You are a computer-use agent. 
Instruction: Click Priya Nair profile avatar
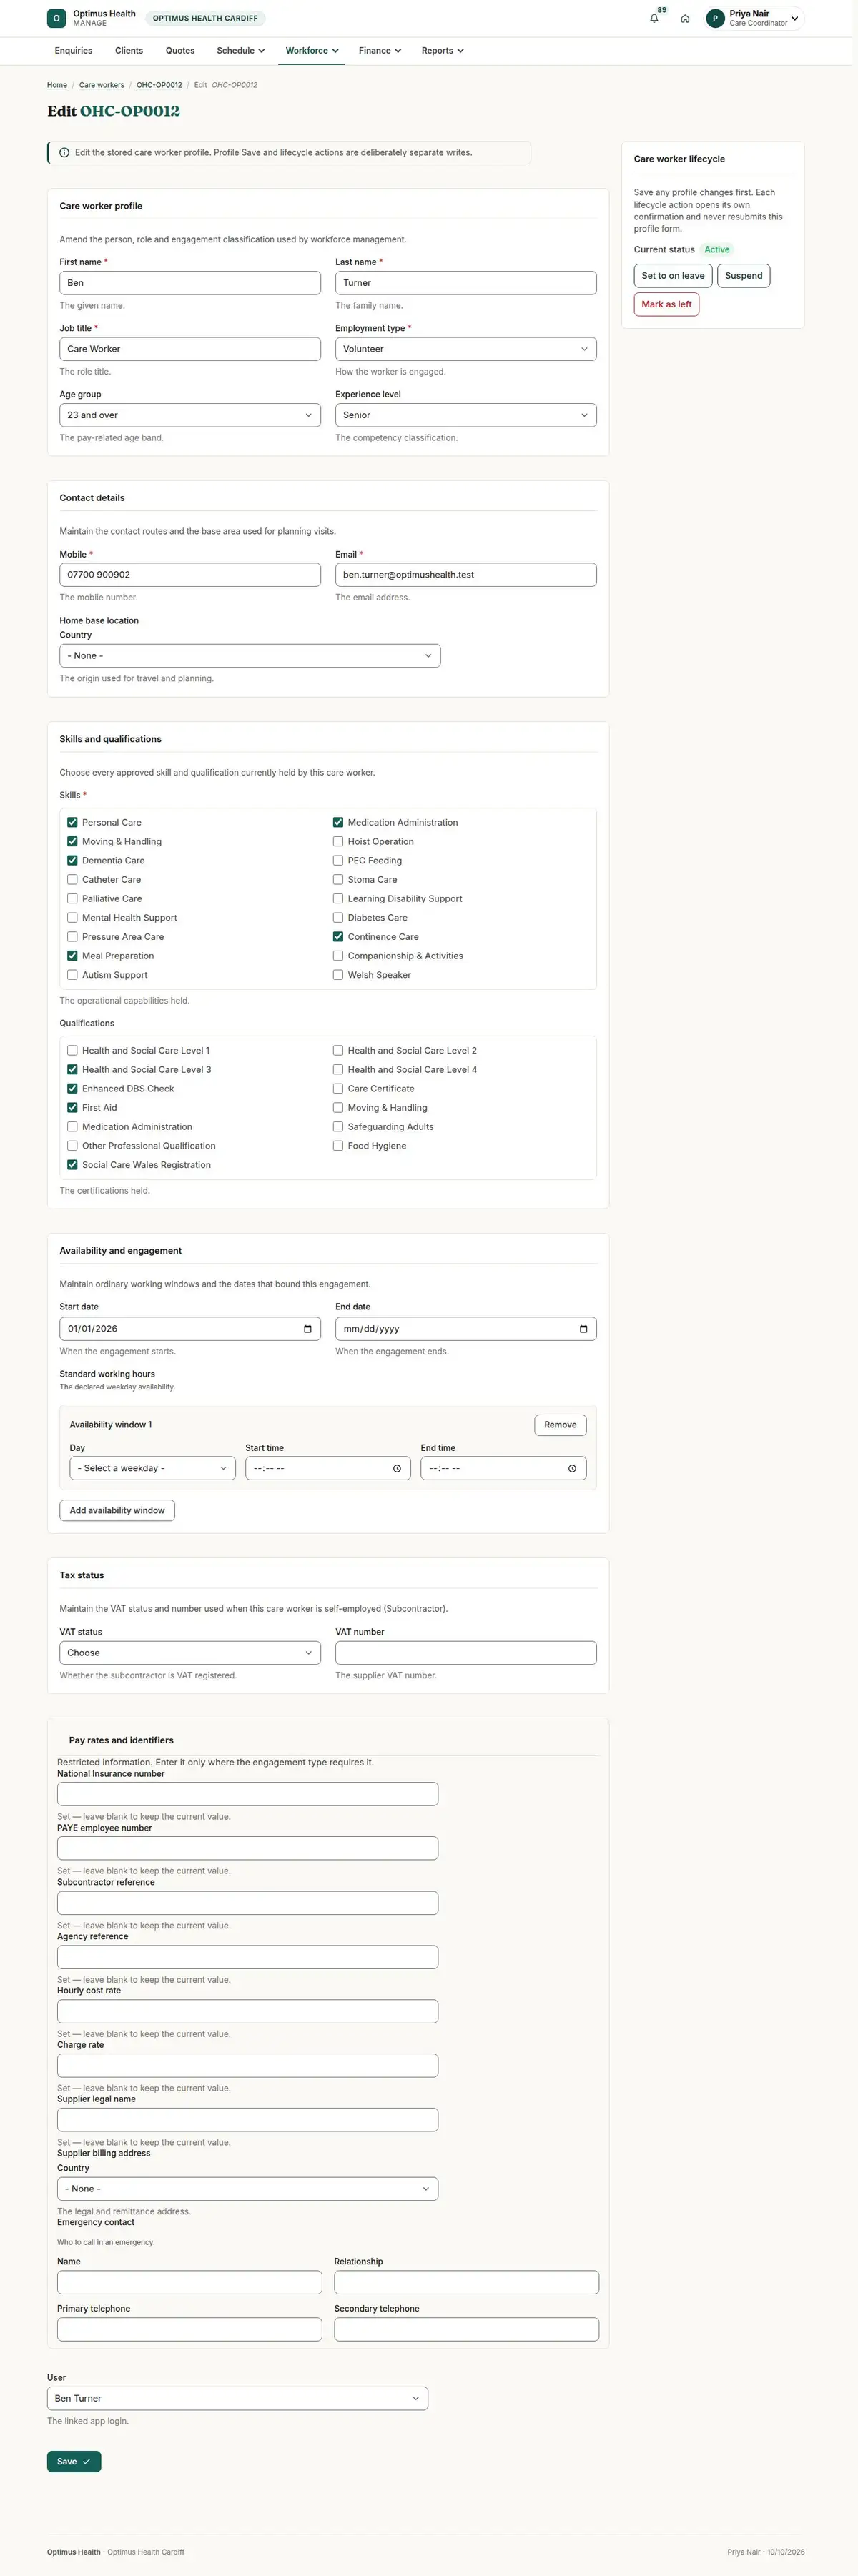coord(715,18)
